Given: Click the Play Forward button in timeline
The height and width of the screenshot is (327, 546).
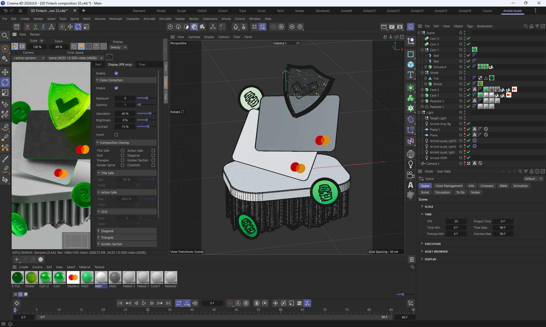Looking at the screenshot, I should (x=144, y=303).
